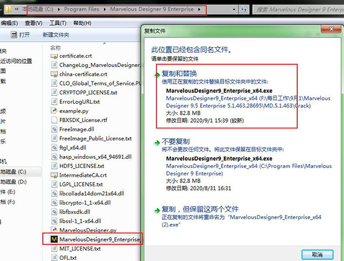
Task: Open the Tools (工具) menu
Action: (58, 23)
